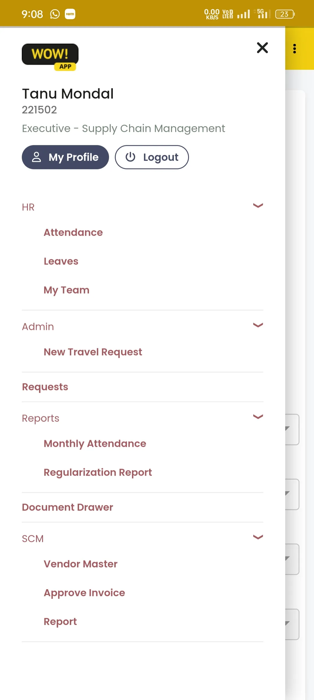Open the Document Drawer
Image resolution: width=314 pixels, height=700 pixels.
tap(67, 507)
